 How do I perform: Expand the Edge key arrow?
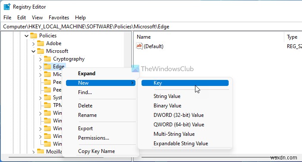tap(40, 67)
